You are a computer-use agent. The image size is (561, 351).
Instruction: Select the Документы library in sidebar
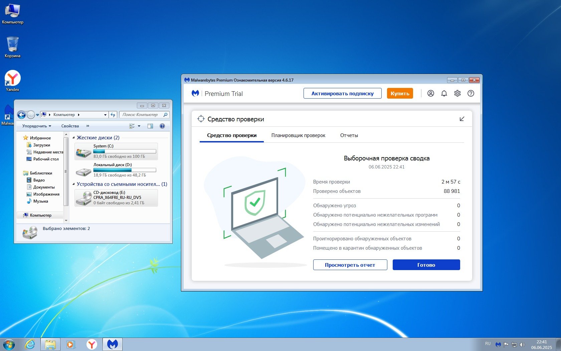pyautogui.click(x=44, y=187)
